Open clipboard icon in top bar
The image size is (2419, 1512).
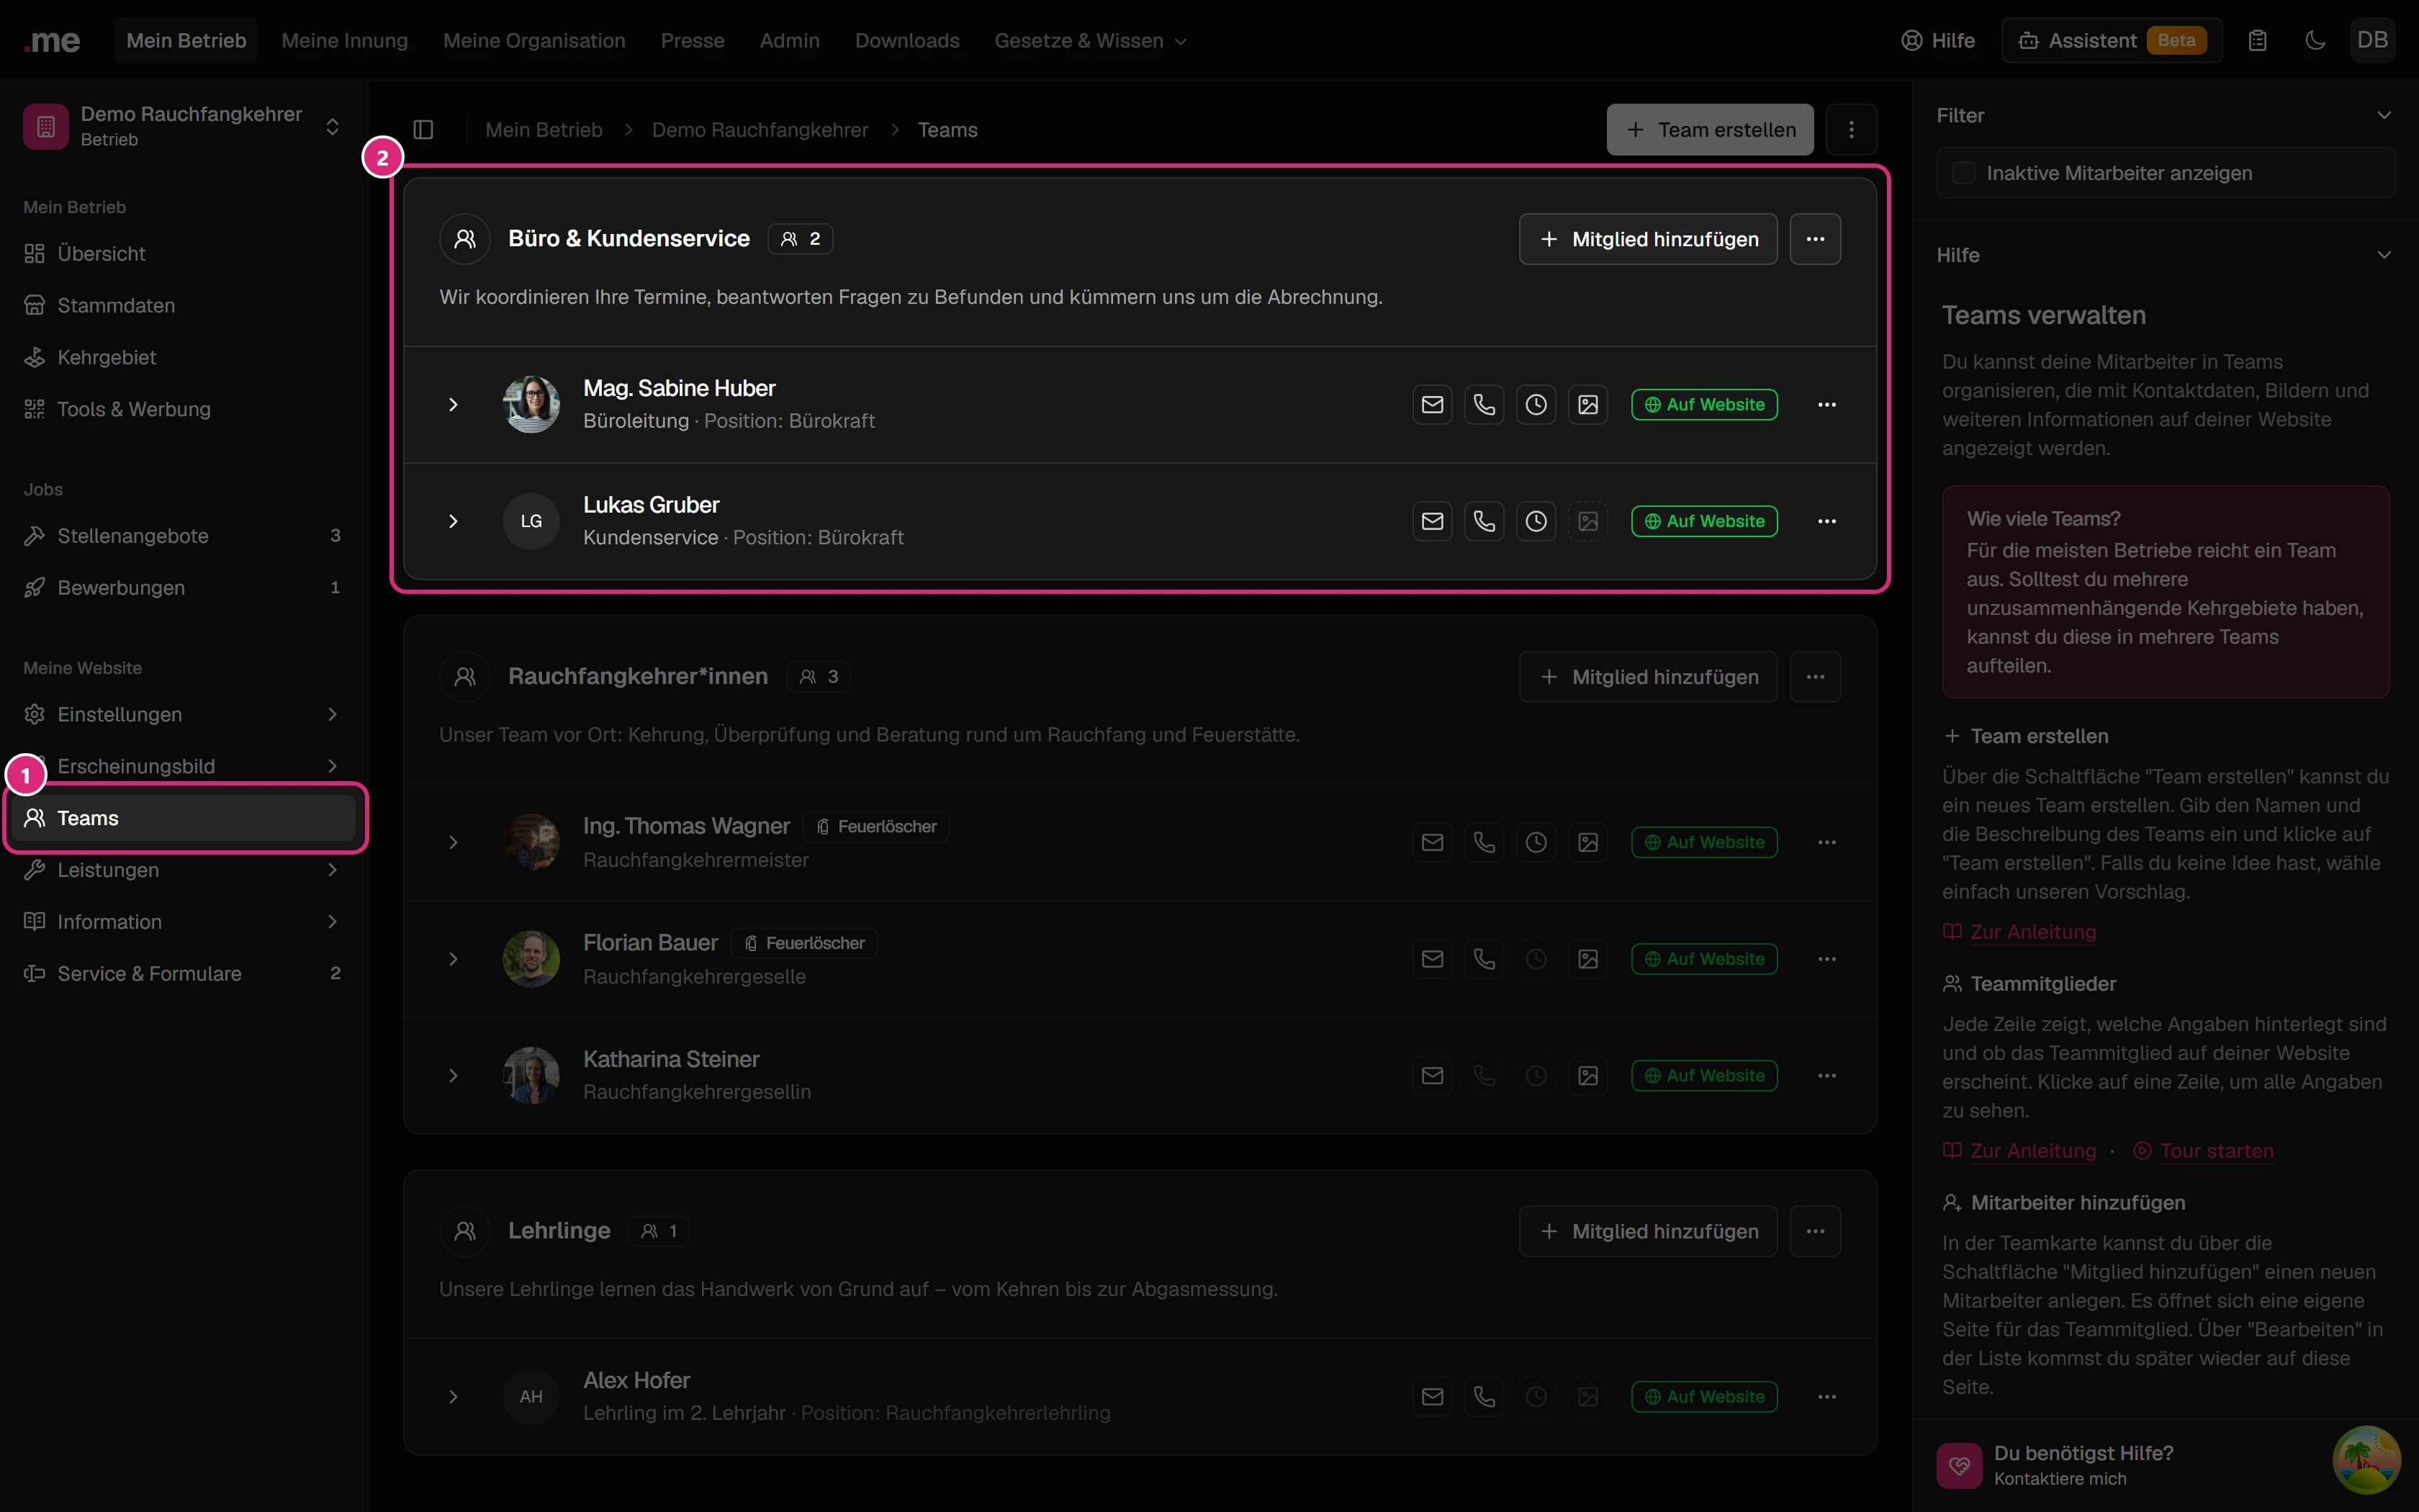pyautogui.click(x=2258, y=41)
